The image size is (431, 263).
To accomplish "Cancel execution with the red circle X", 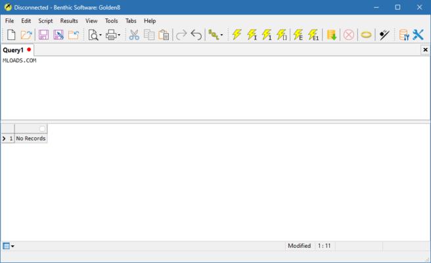I will tap(348, 35).
